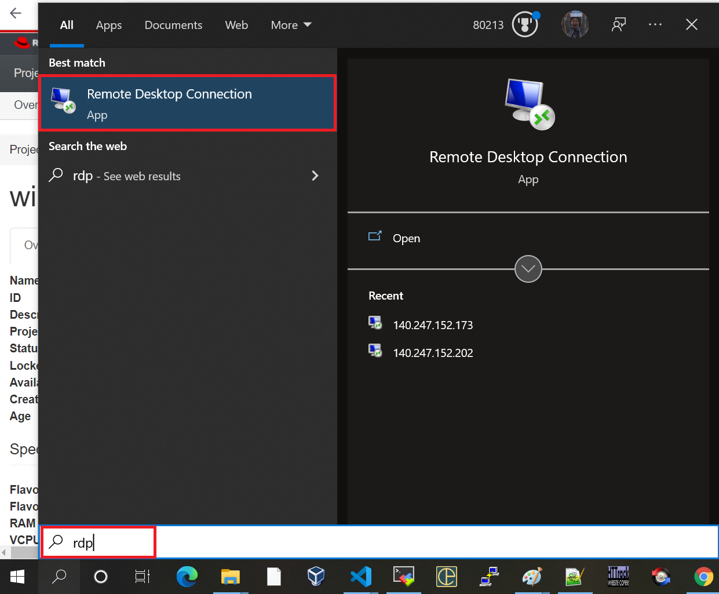Click the taskbar Search magnifier button
The image size is (719, 594).
pyautogui.click(x=59, y=577)
